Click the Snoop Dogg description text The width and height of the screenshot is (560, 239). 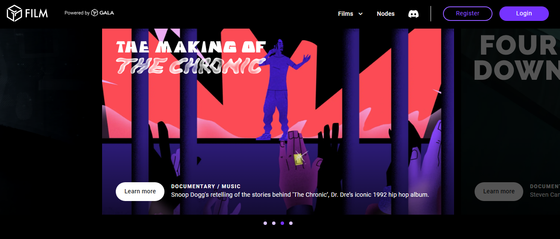pos(300,195)
